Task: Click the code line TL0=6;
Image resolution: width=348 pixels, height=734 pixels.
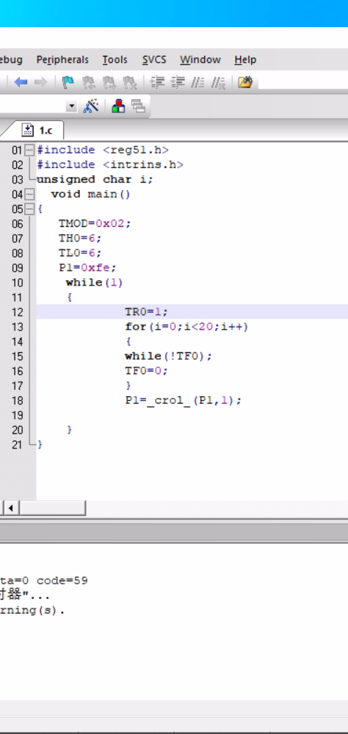Action: (79, 253)
